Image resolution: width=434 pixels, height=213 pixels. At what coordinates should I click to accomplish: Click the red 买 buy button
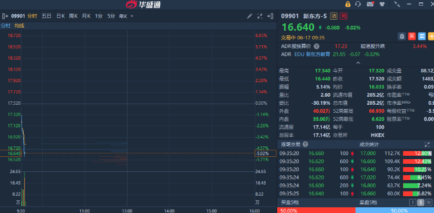(x=412, y=36)
